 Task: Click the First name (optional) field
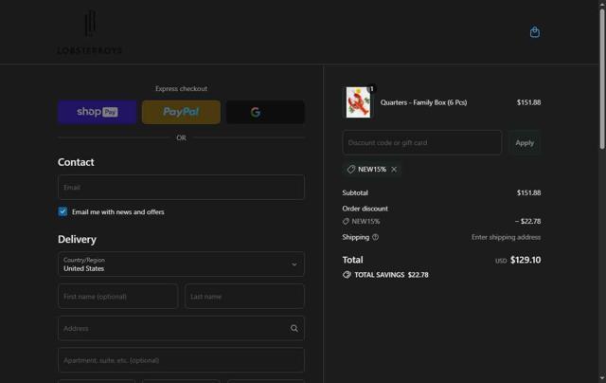pyautogui.click(x=117, y=297)
